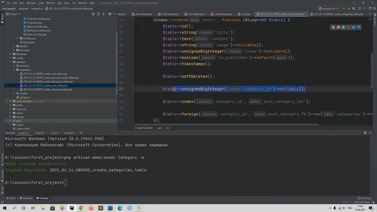Expand the seeders folder
This screenshot has width=377, height=212.
[x=14, y=93]
